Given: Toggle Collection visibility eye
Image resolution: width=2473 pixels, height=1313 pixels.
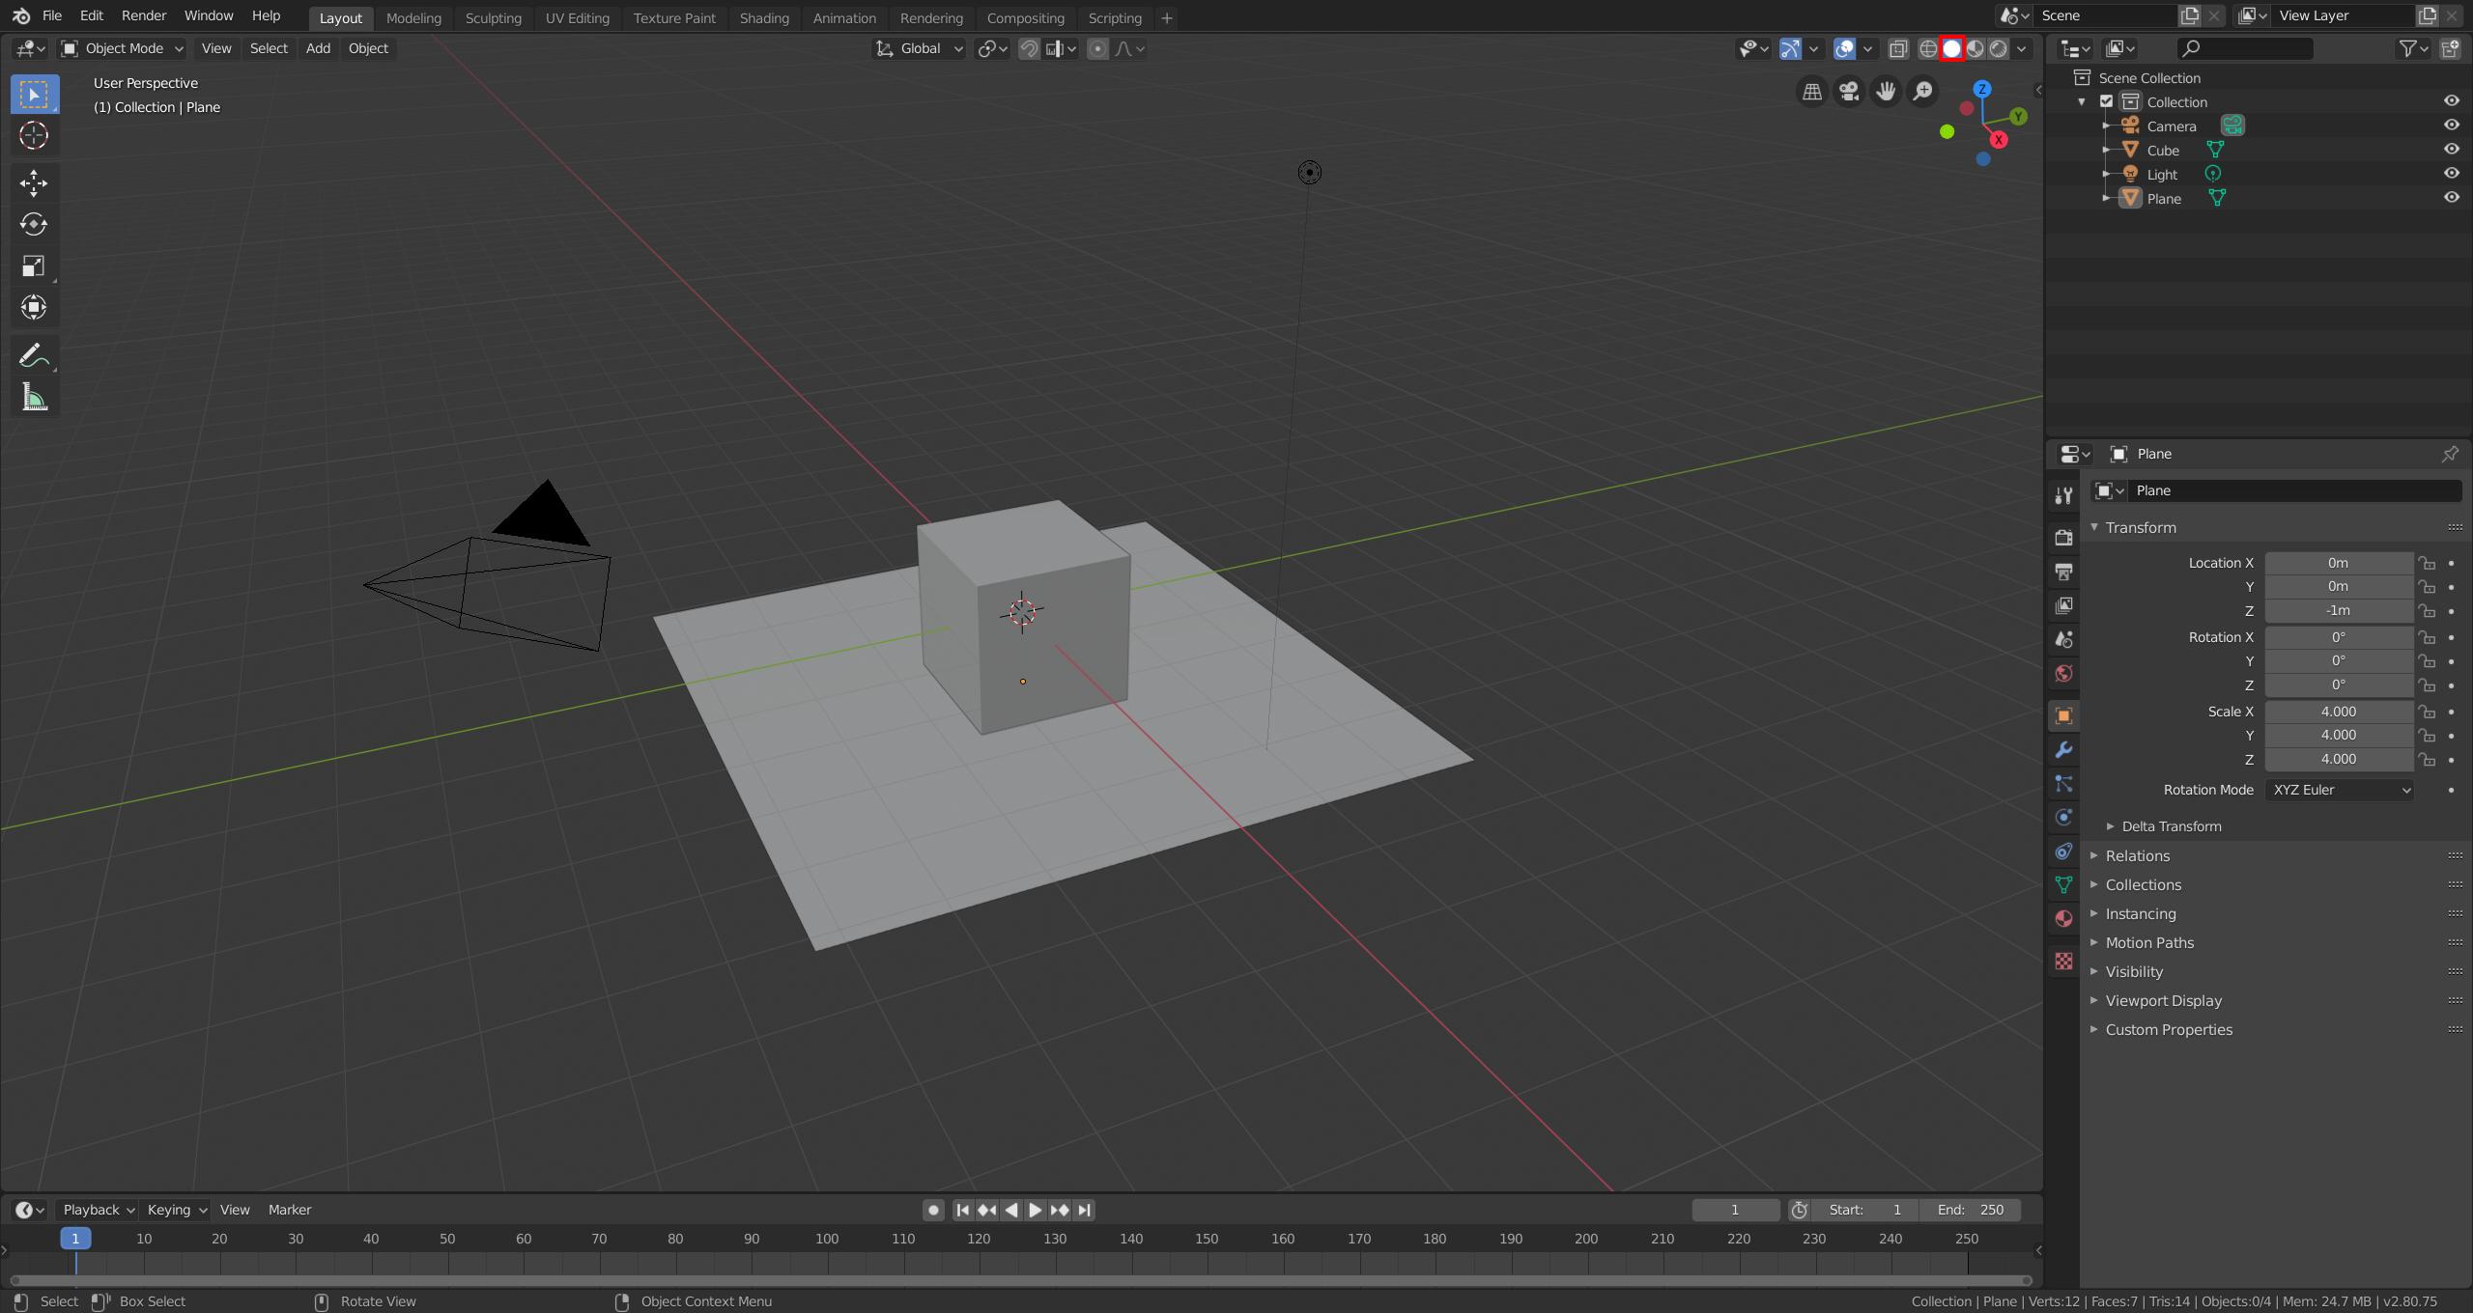Looking at the screenshot, I should pos(2452,101).
